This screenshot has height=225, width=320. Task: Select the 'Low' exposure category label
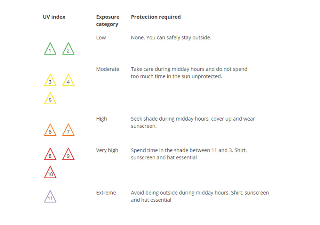tap(101, 38)
